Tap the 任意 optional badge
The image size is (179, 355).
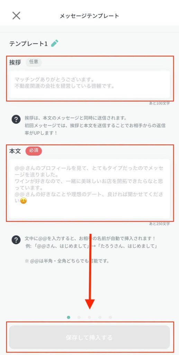pos(34,62)
